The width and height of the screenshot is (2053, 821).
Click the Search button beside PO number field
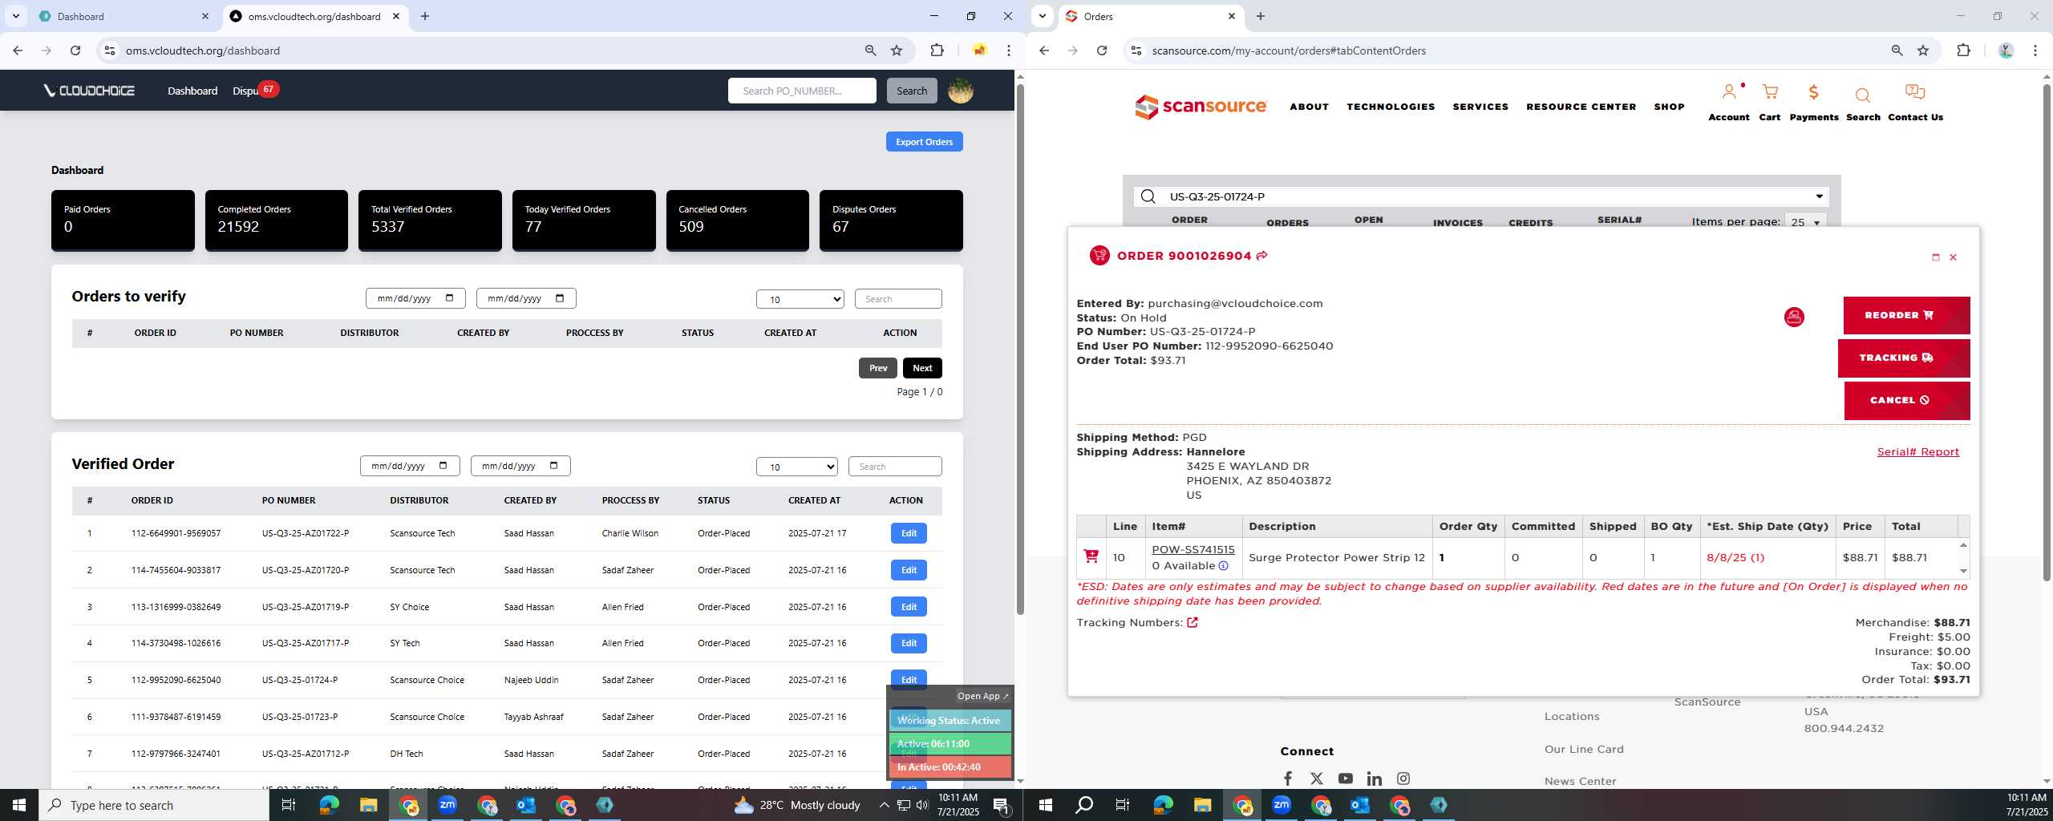click(x=911, y=91)
